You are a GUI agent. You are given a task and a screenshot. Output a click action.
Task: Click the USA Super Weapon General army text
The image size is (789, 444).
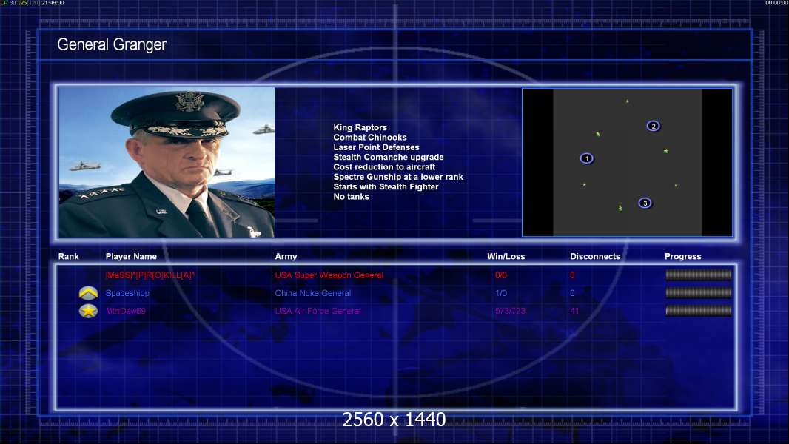pos(329,275)
